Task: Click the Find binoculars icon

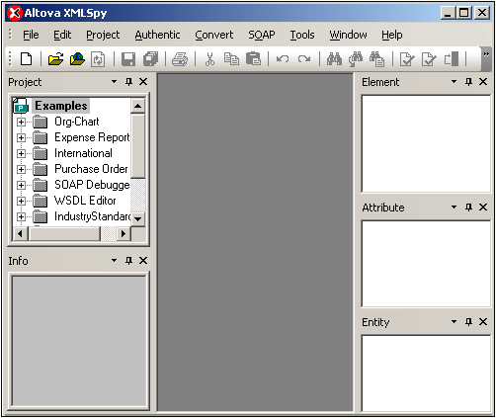Action: click(x=334, y=59)
